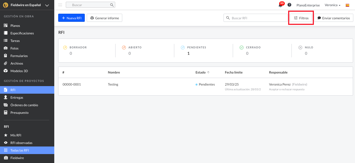This screenshot has width=355, height=163.
Task: Show RFI observadas list
Action: click(21, 143)
